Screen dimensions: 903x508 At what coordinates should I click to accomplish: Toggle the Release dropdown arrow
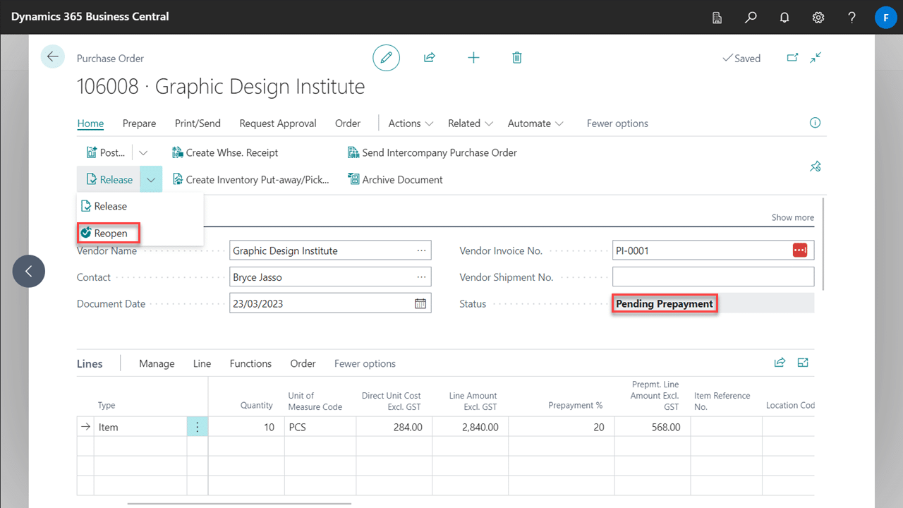pyautogui.click(x=151, y=179)
